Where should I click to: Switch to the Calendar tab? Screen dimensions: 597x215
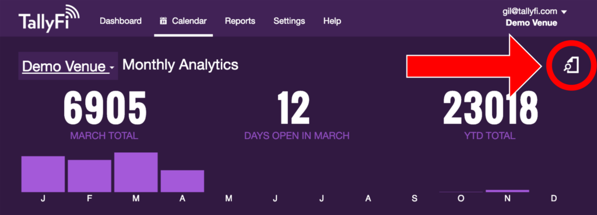coord(184,21)
